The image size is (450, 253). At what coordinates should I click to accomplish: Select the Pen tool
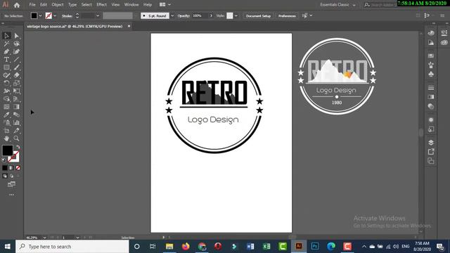[6, 51]
